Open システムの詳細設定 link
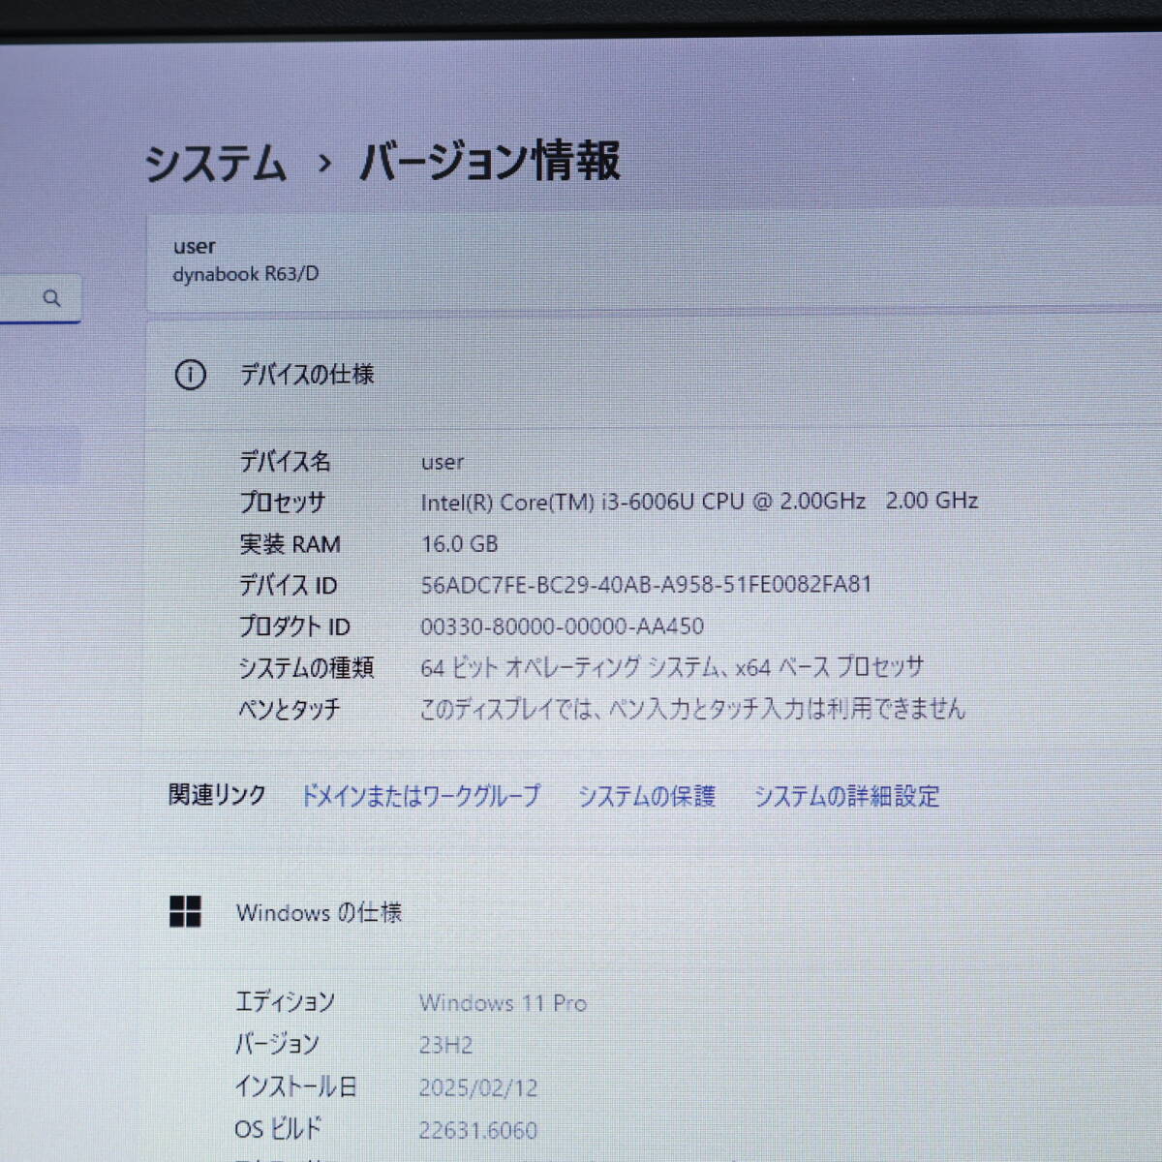 pos(846,796)
